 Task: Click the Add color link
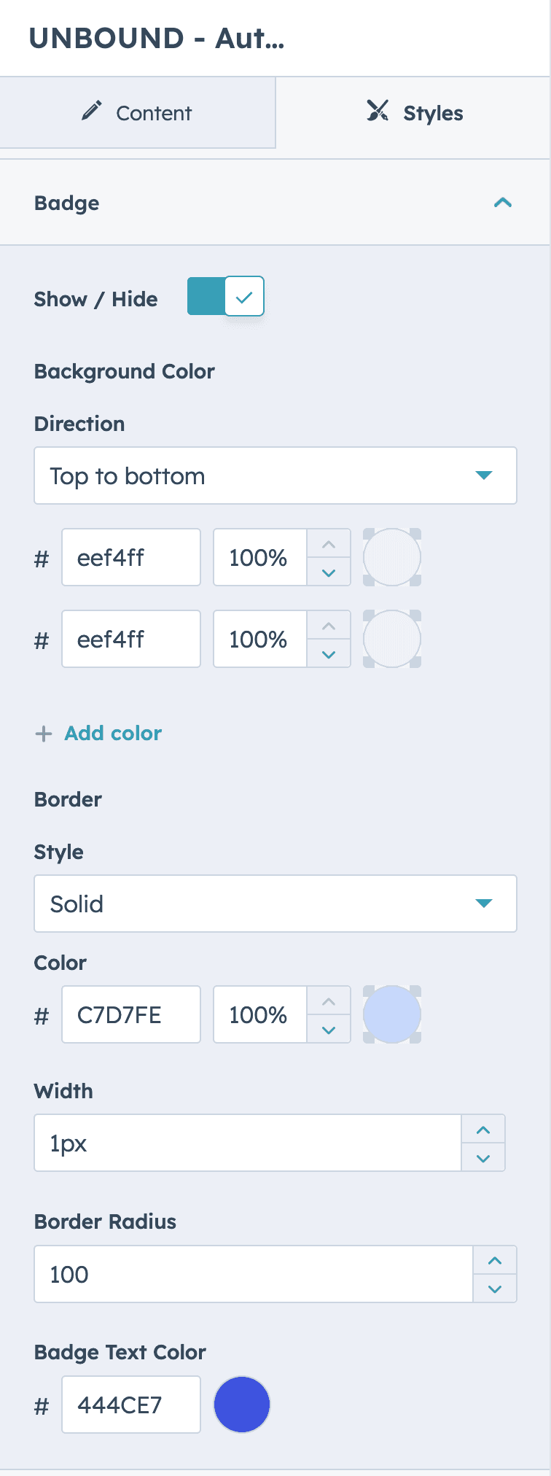[x=112, y=734]
